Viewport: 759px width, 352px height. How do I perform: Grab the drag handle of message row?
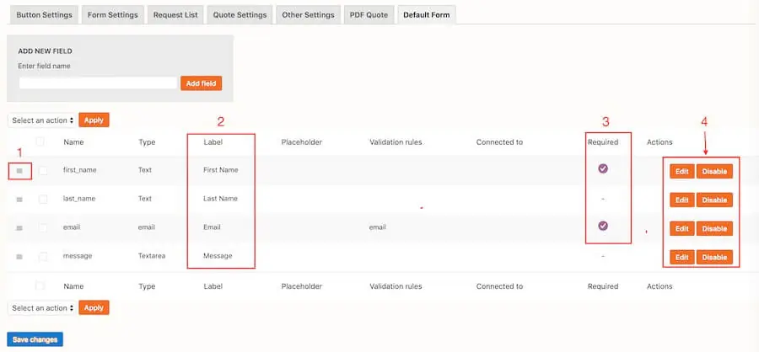point(19,257)
